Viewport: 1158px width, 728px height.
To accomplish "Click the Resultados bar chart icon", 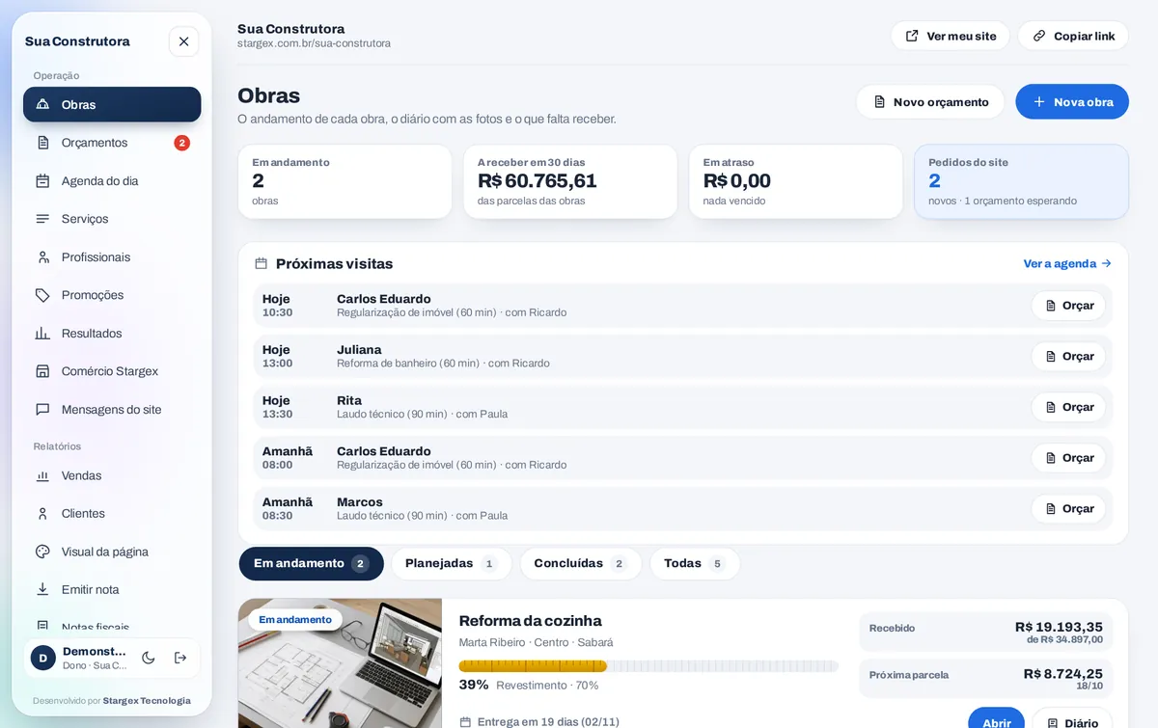I will 42,334.
